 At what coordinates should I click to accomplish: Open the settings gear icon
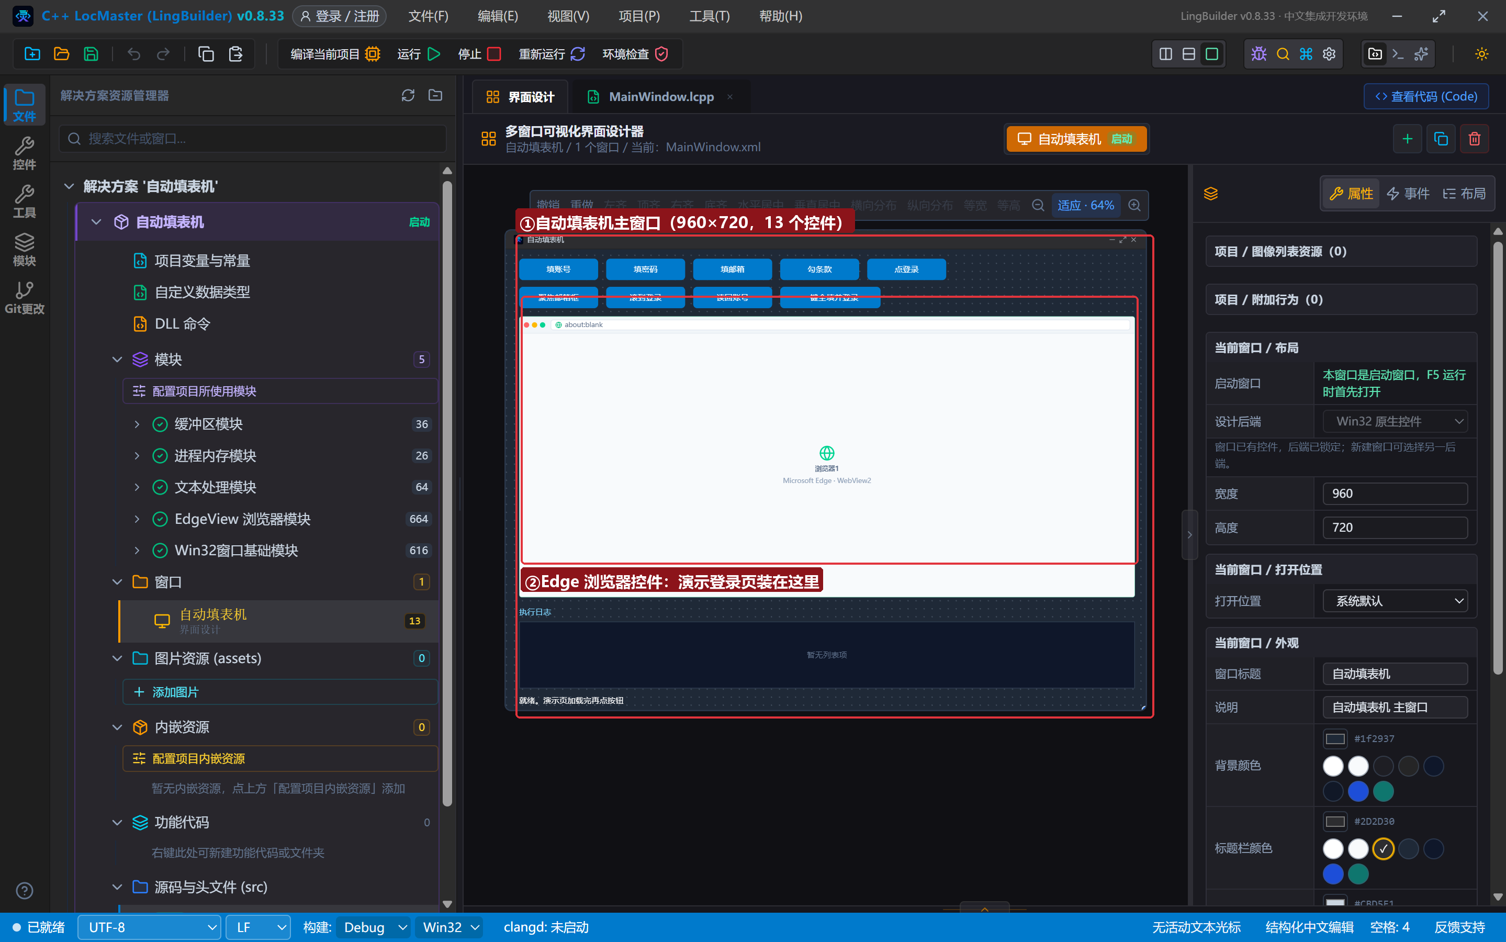pos(1329,54)
